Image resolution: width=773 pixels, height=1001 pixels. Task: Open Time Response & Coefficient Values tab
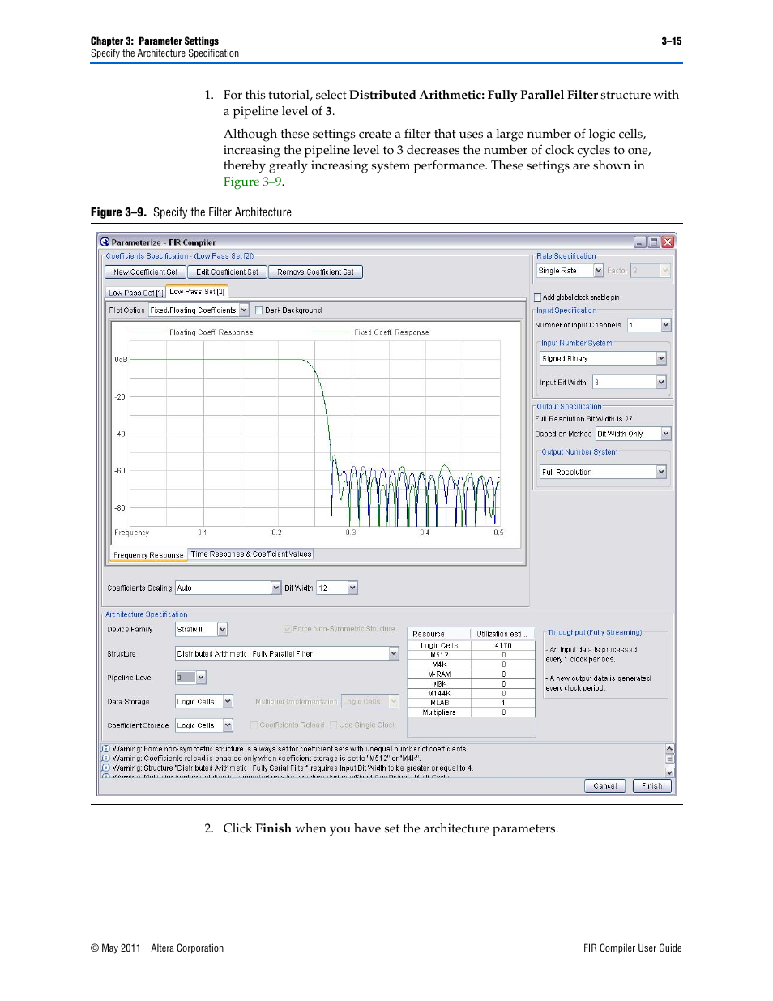[x=251, y=554]
